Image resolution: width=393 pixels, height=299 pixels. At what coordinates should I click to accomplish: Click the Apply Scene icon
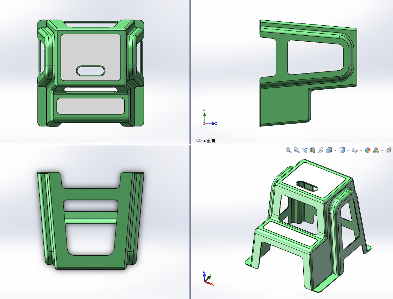(x=376, y=150)
